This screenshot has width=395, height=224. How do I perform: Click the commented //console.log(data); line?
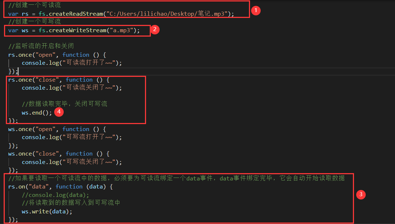[55, 195]
